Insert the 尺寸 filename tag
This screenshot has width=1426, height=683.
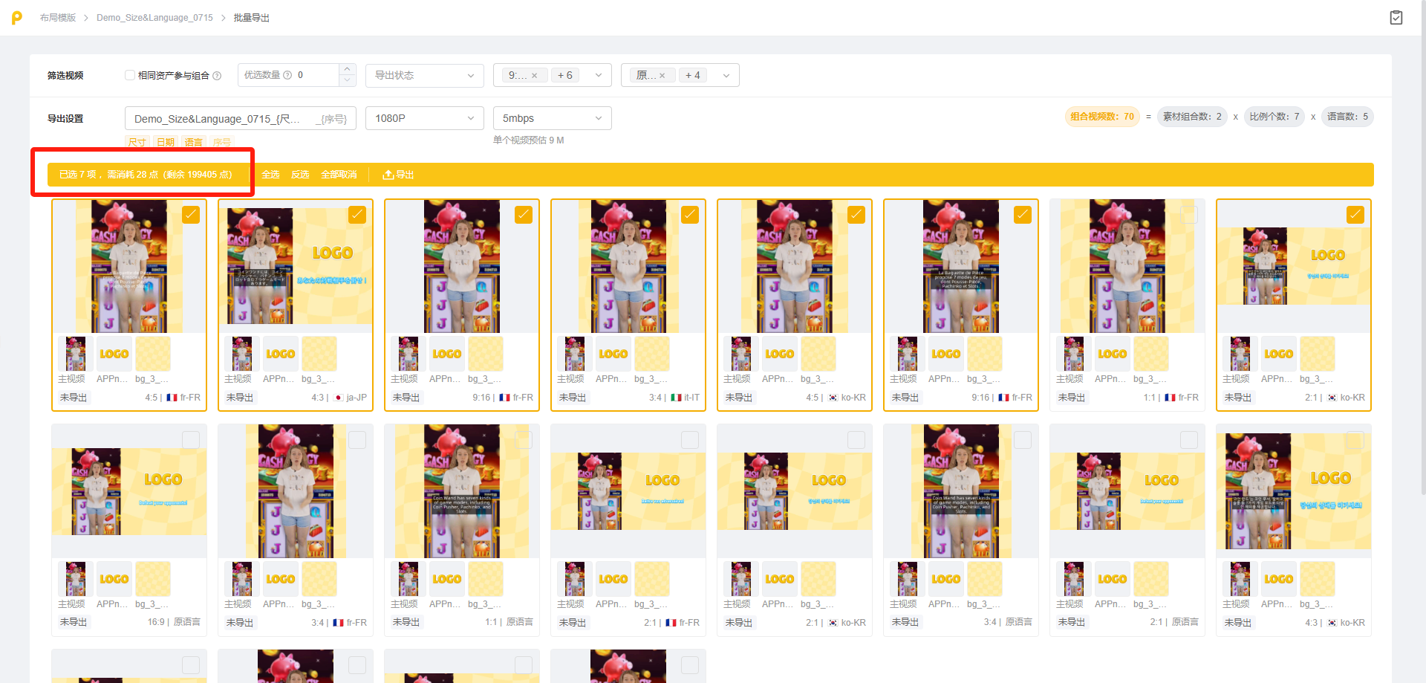137,142
